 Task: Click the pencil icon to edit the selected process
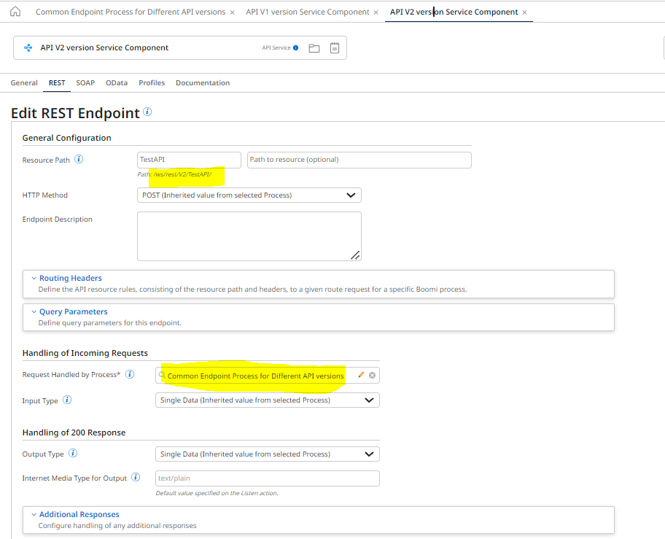(x=361, y=375)
